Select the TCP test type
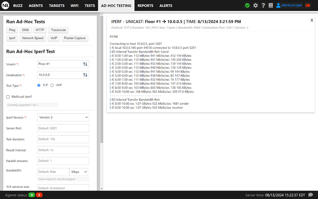Screen dimensions: 318x199 click(39, 85)
